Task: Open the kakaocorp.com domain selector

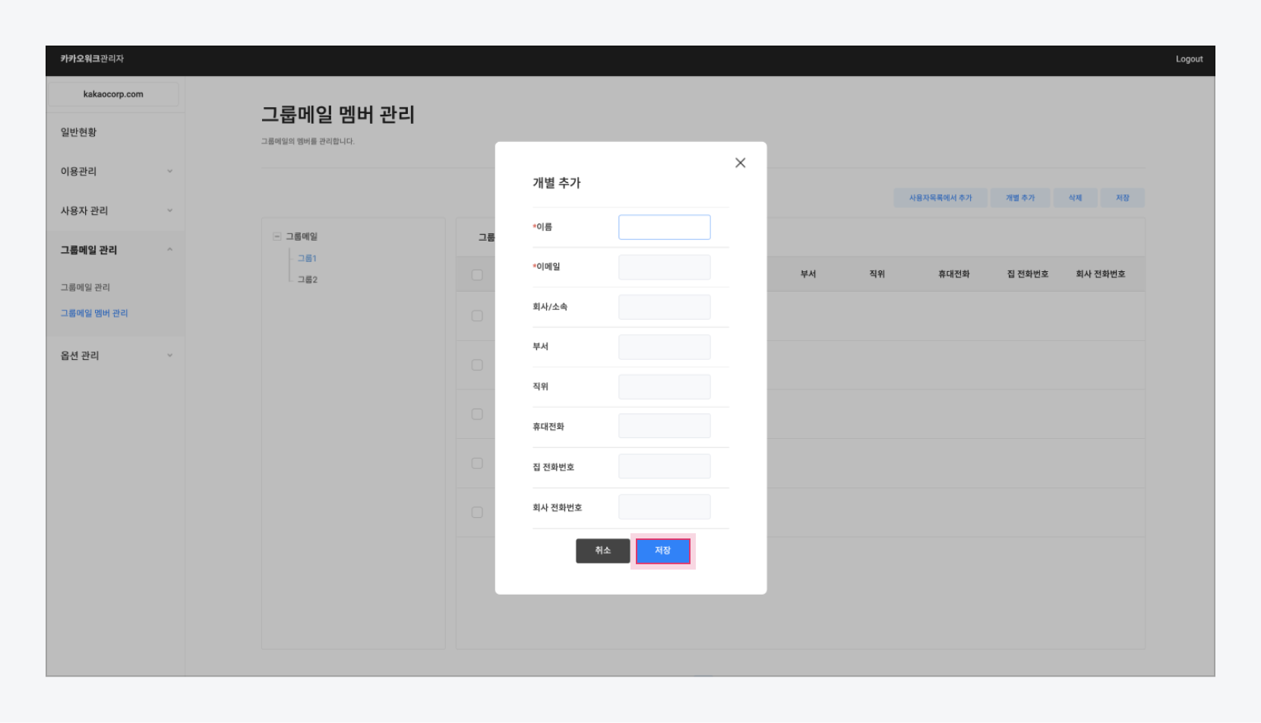Action: (x=113, y=94)
